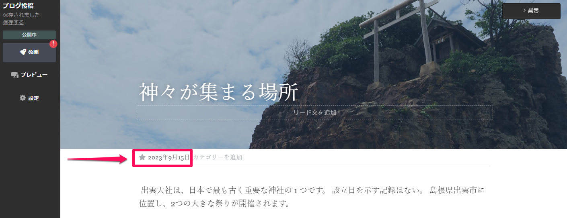567x218 pixels.
Task: Click the rocket icon on the 公開 button
Action: (x=23, y=52)
